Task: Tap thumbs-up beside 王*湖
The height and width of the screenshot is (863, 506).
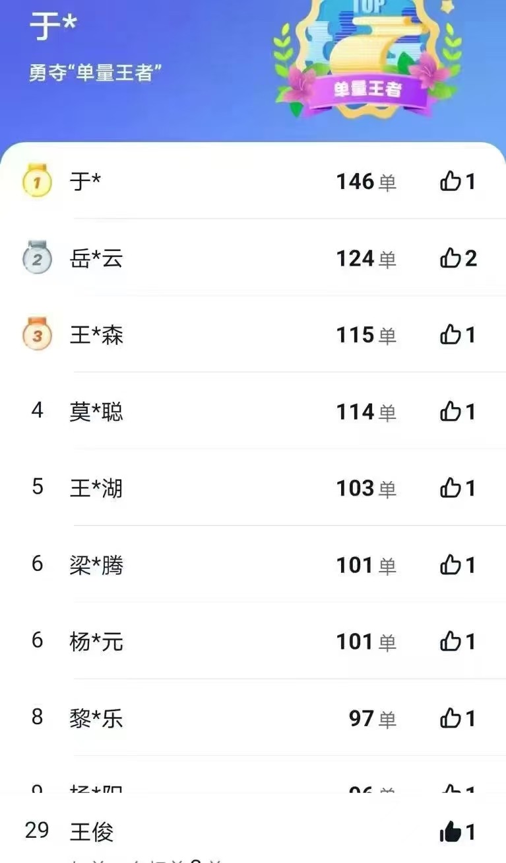Action: click(x=451, y=488)
